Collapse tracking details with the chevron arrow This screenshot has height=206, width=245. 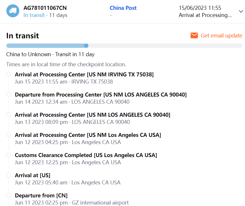pyautogui.click(x=241, y=12)
